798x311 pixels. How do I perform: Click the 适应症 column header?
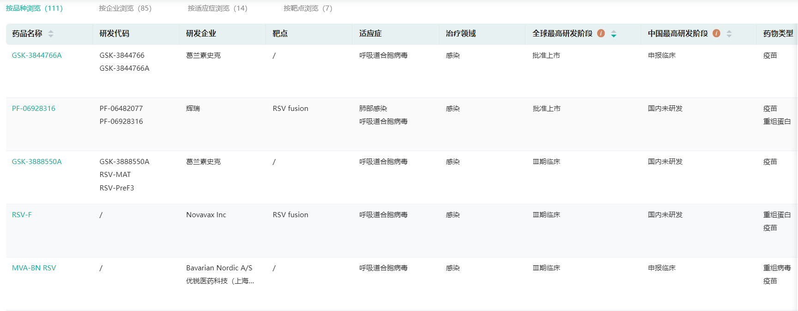[x=370, y=34]
